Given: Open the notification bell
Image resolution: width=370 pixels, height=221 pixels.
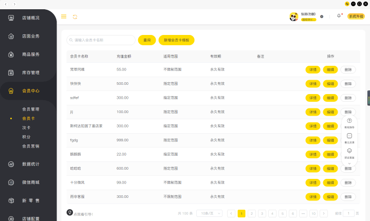Looking at the screenshot, I should pyautogui.click(x=339, y=16).
